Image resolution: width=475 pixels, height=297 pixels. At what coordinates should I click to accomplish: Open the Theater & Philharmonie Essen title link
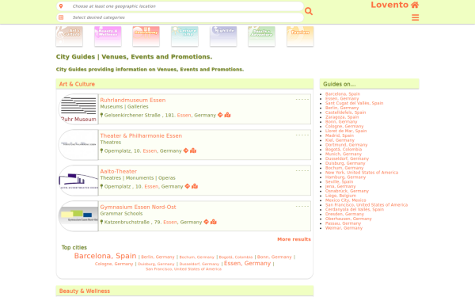tap(141, 135)
